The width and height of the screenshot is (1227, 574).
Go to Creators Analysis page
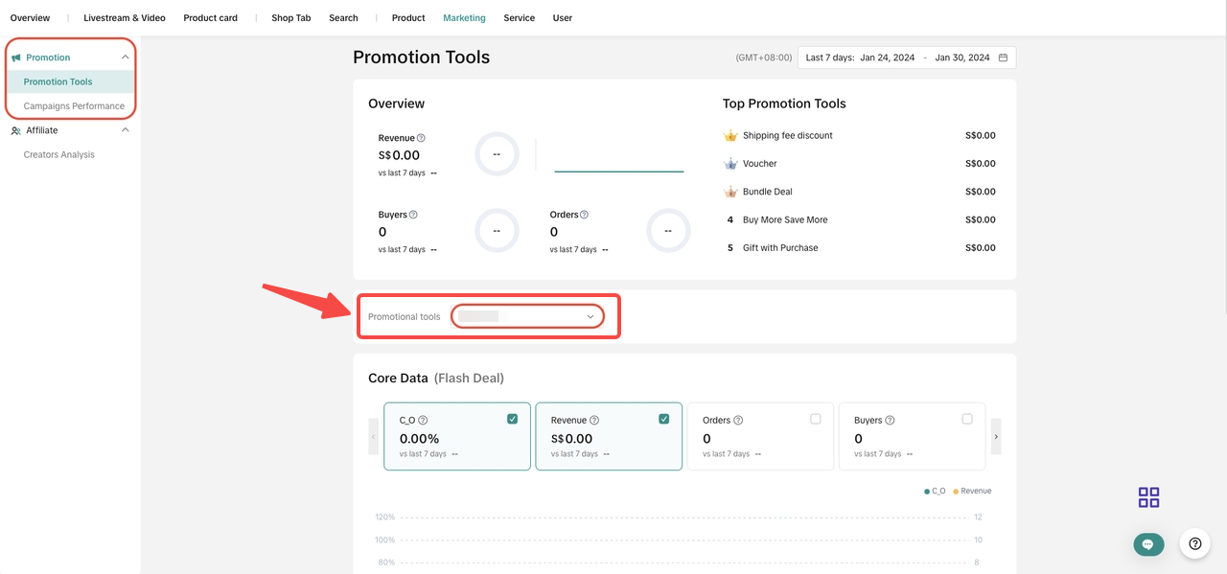tap(58, 154)
